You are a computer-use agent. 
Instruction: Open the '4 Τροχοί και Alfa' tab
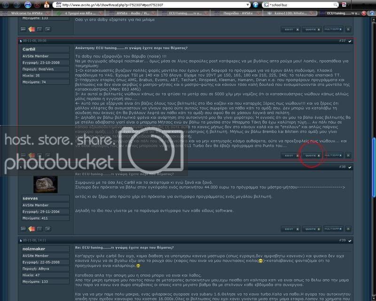(79, 13)
